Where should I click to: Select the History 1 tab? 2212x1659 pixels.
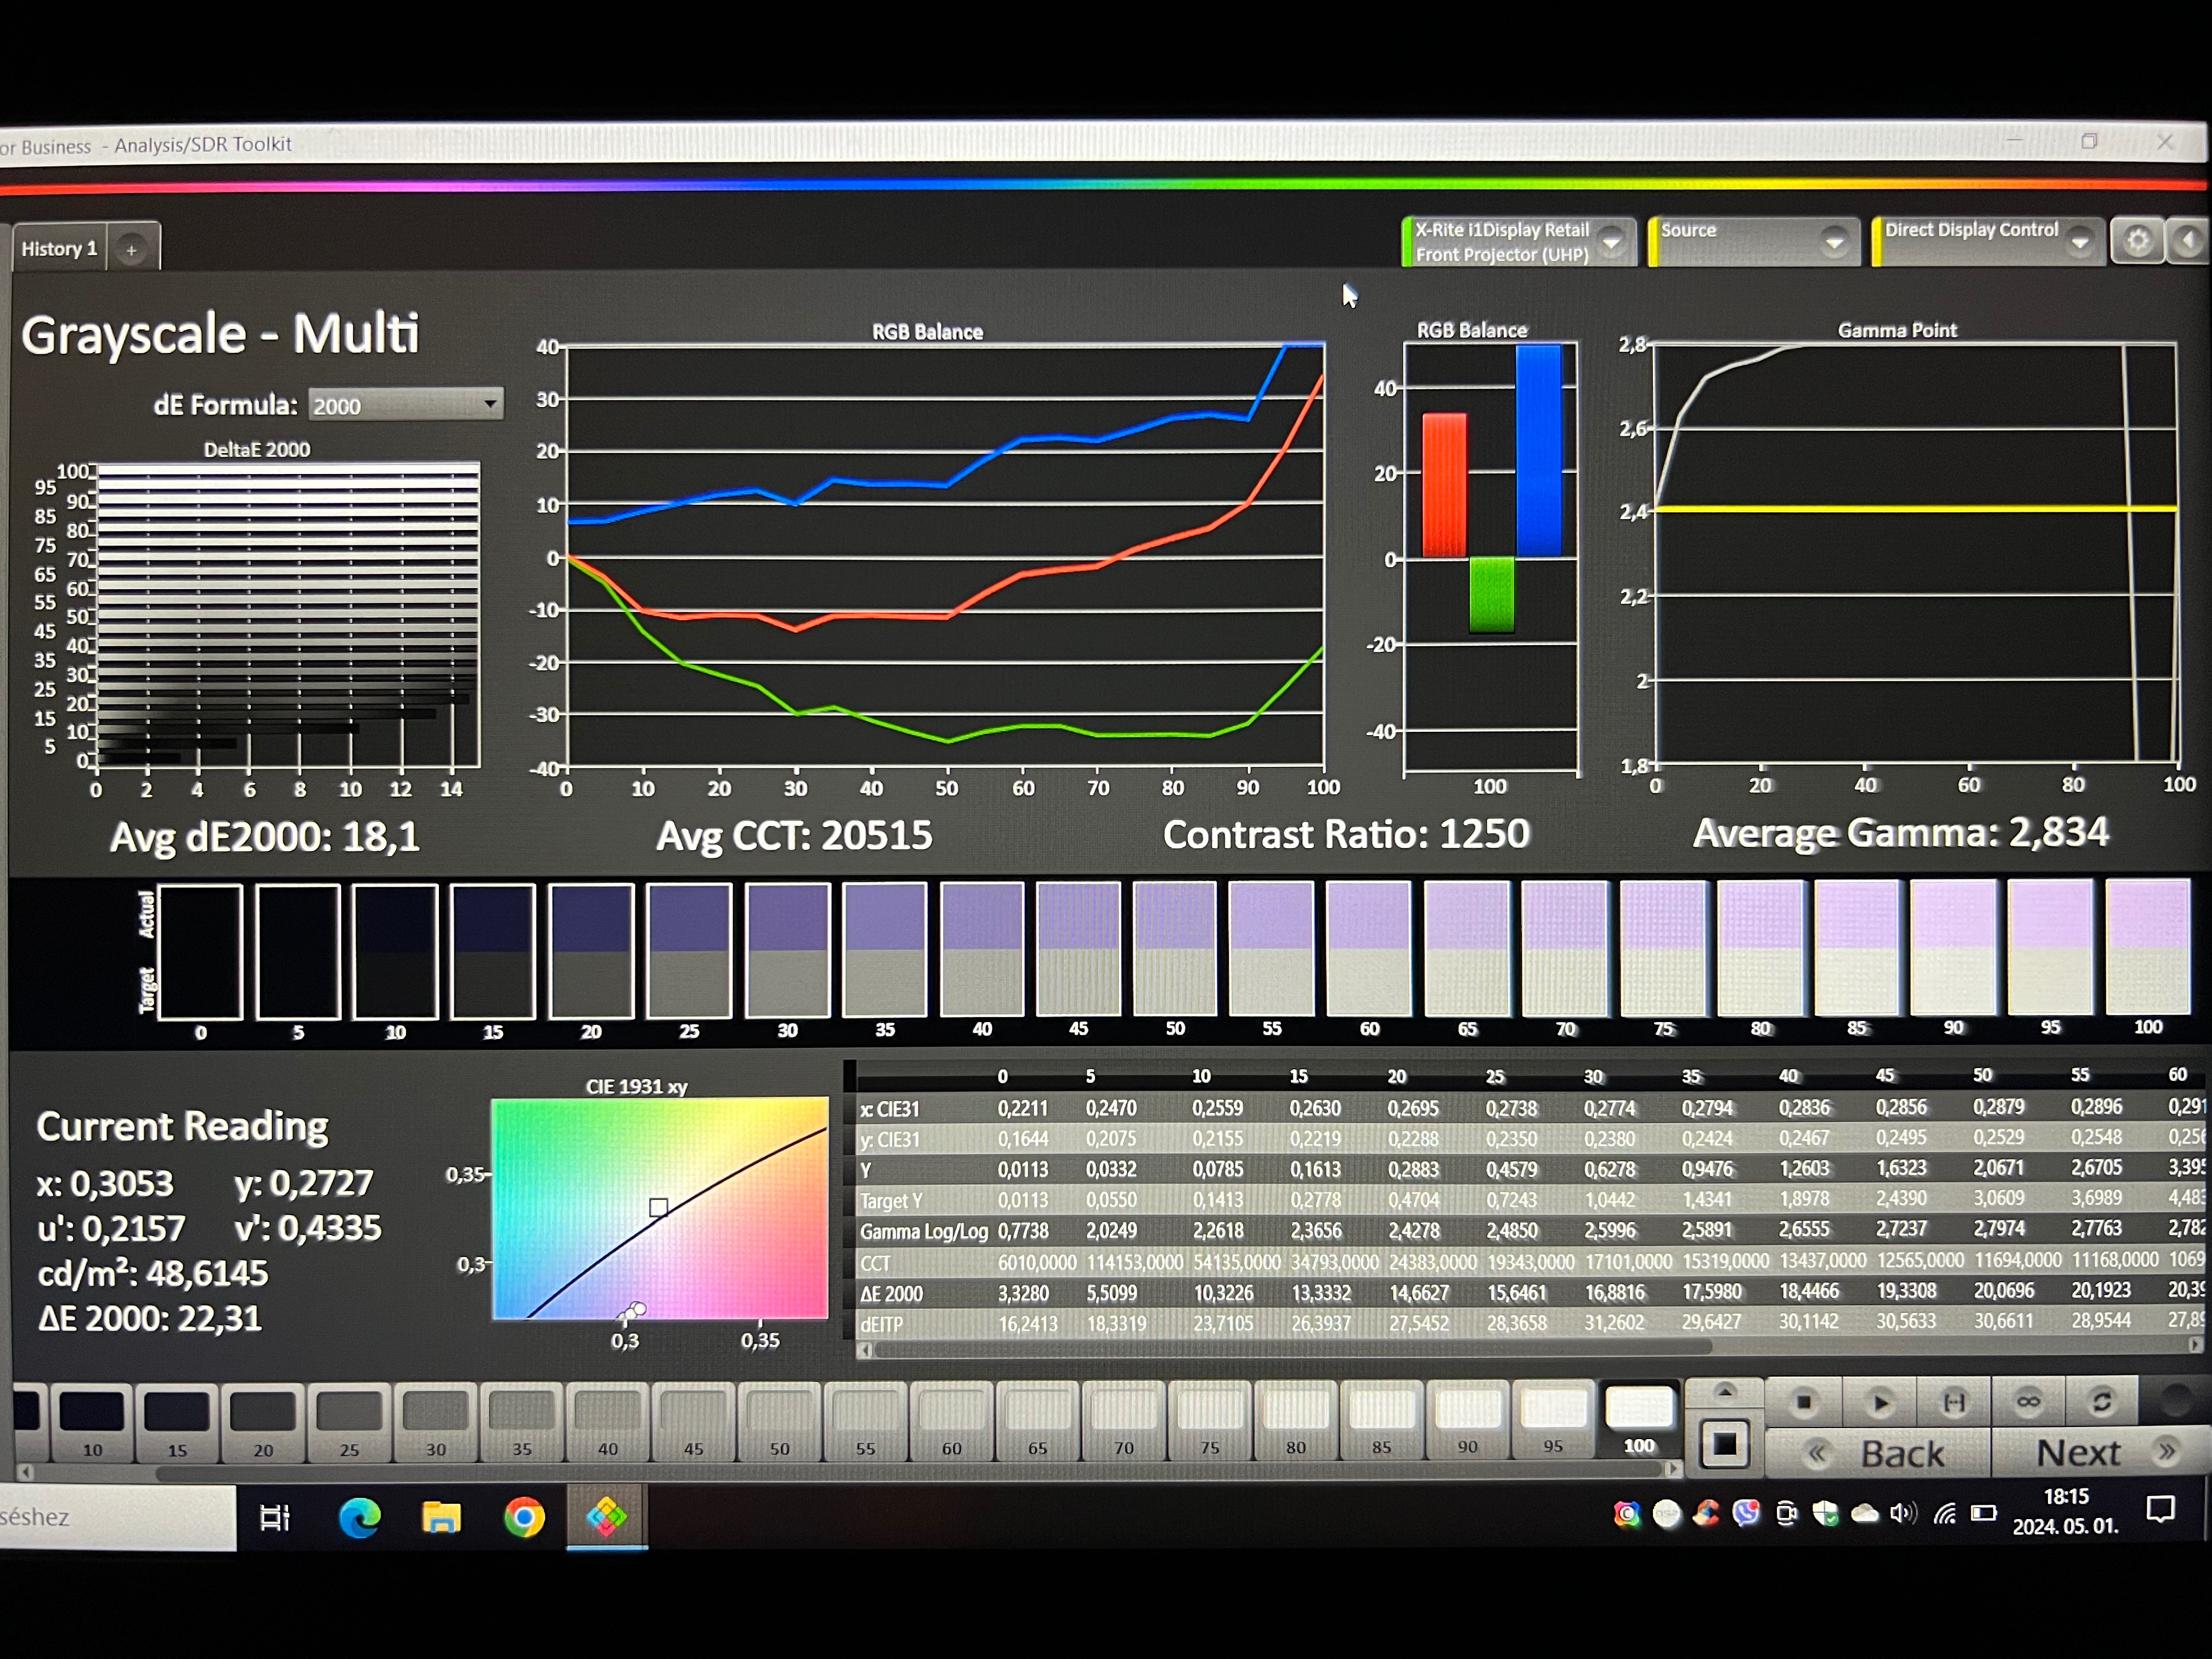(x=59, y=249)
